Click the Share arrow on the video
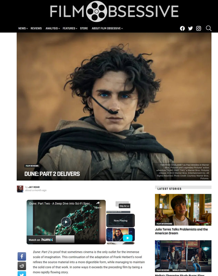This screenshot has width=218, height=276. point(98,204)
